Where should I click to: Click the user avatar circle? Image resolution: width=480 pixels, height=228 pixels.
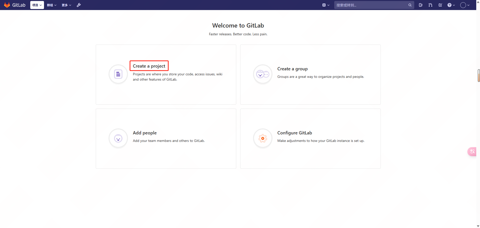(463, 5)
